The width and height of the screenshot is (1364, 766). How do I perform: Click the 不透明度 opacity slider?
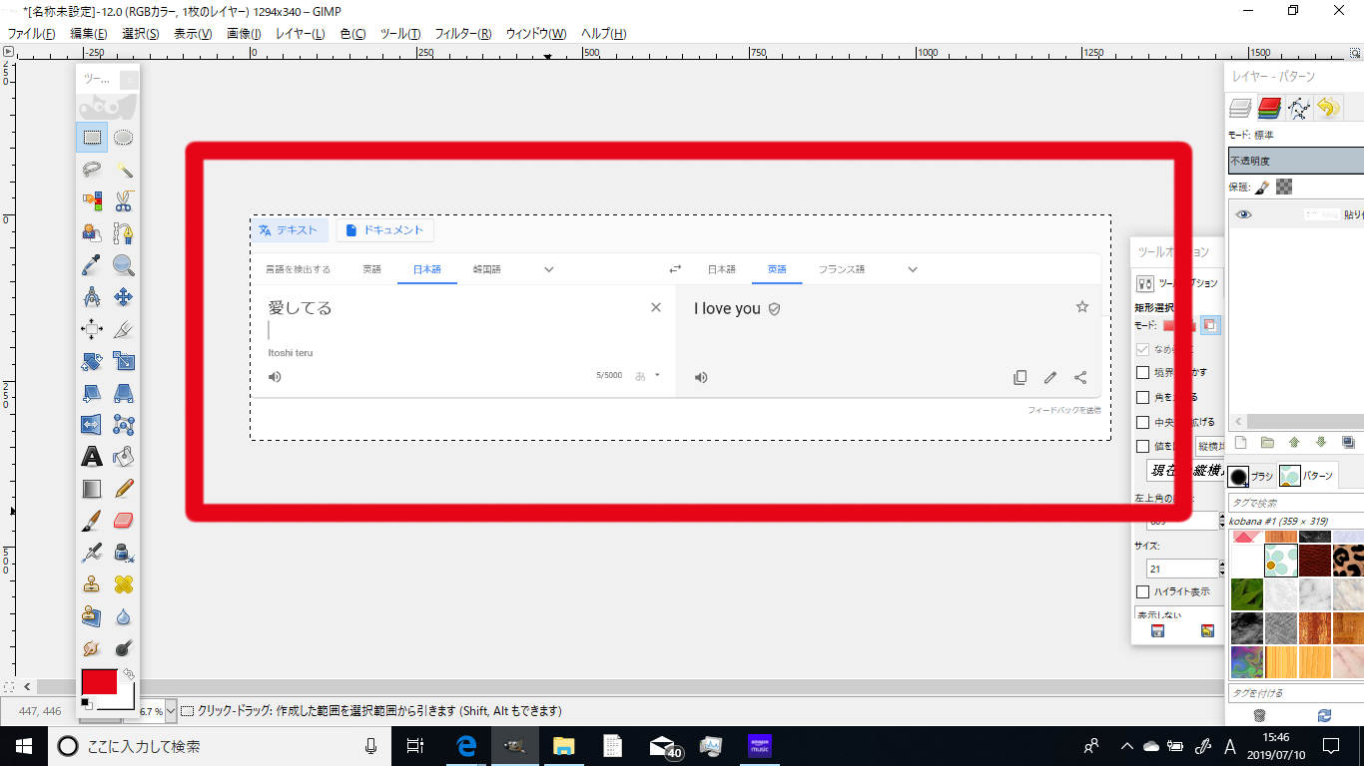point(1295,161)
